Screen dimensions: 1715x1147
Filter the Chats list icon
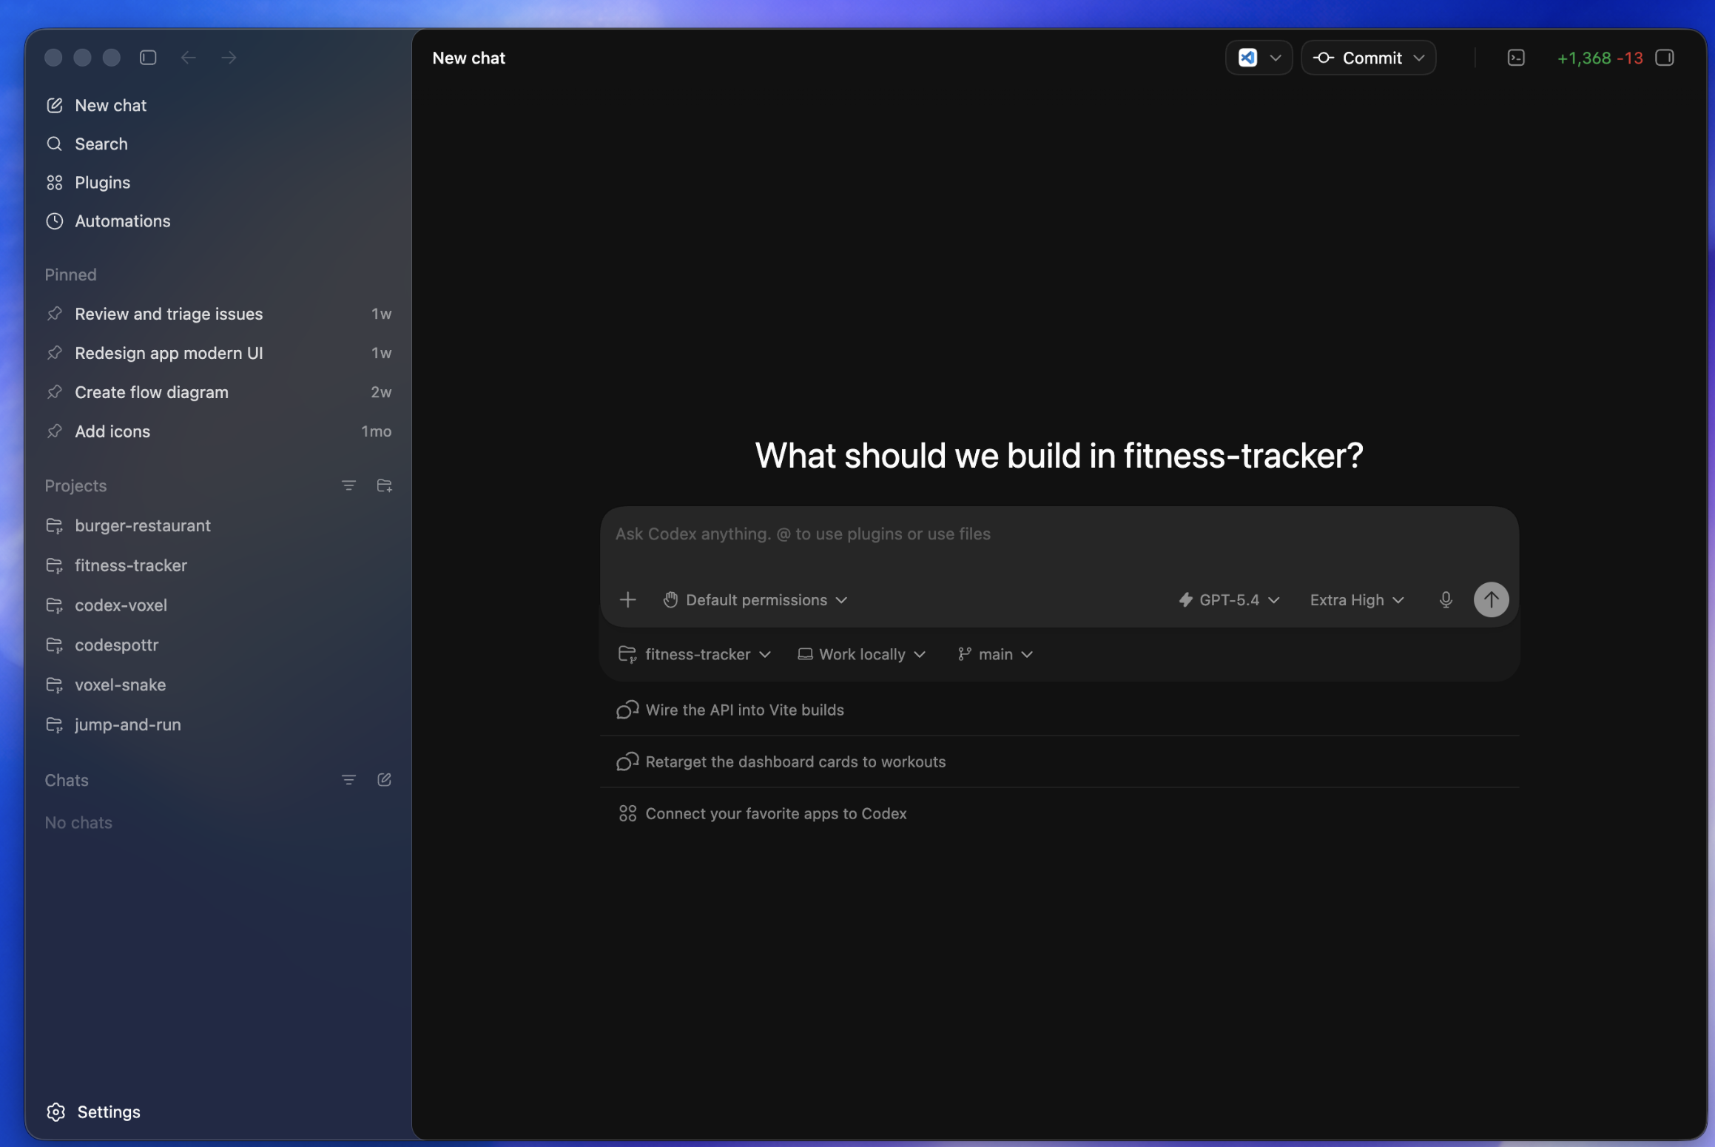tap(348, 779)
